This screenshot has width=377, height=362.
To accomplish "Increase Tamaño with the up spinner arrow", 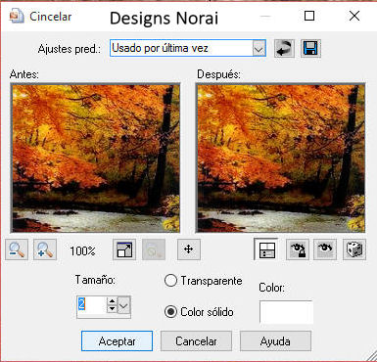I will 112,301.
